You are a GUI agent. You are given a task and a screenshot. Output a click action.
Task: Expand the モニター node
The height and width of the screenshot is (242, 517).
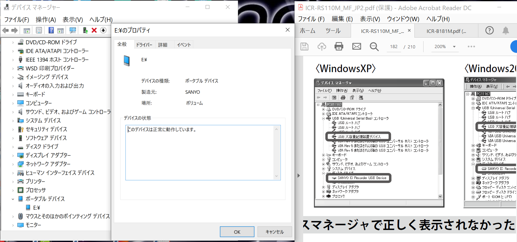[x=13, y=225]
